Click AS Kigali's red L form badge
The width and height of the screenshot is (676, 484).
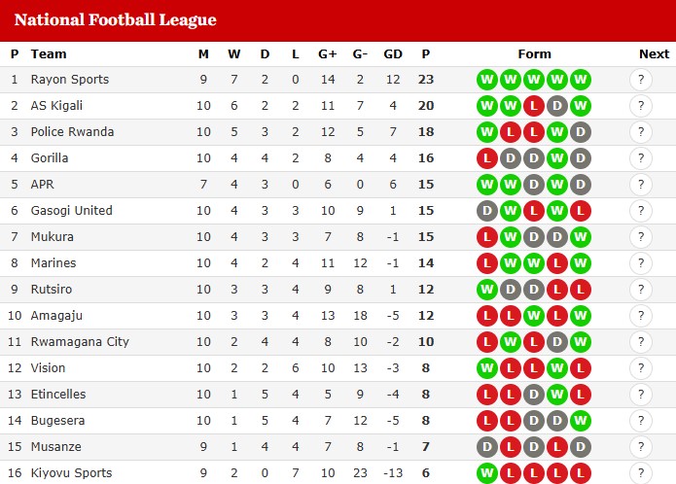pyautogui.click(x=534, y=106)
